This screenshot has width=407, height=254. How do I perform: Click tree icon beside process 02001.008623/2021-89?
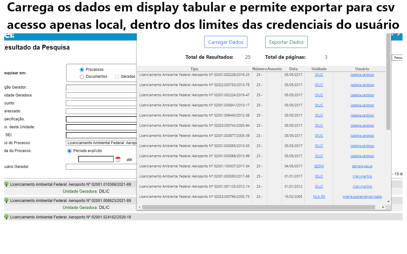click(6, 200)
